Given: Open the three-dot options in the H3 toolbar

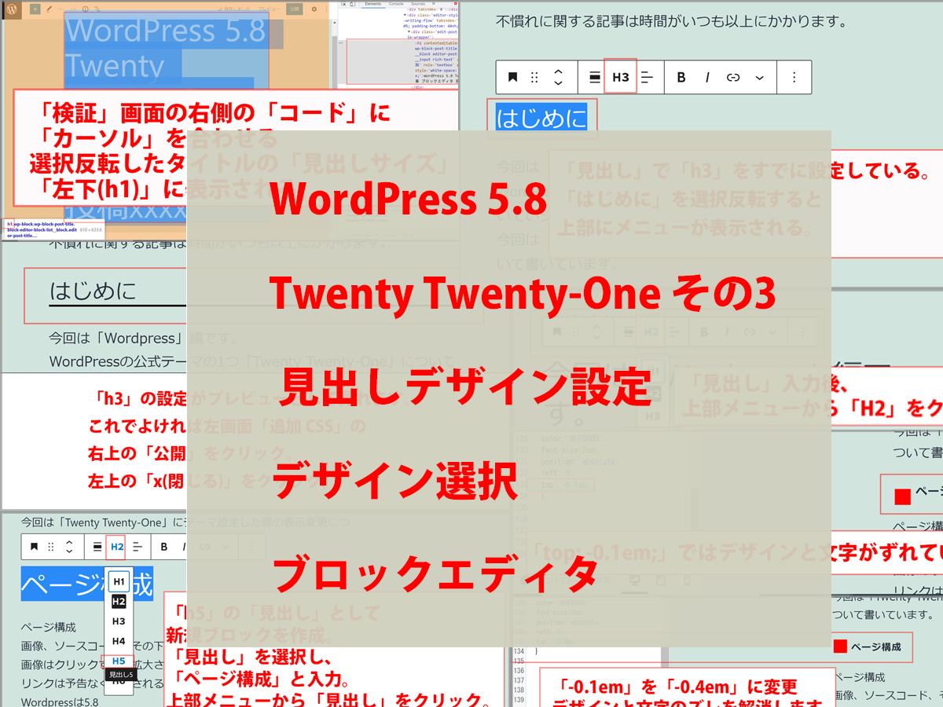Looking at the screenshot, I should (794, 77).
